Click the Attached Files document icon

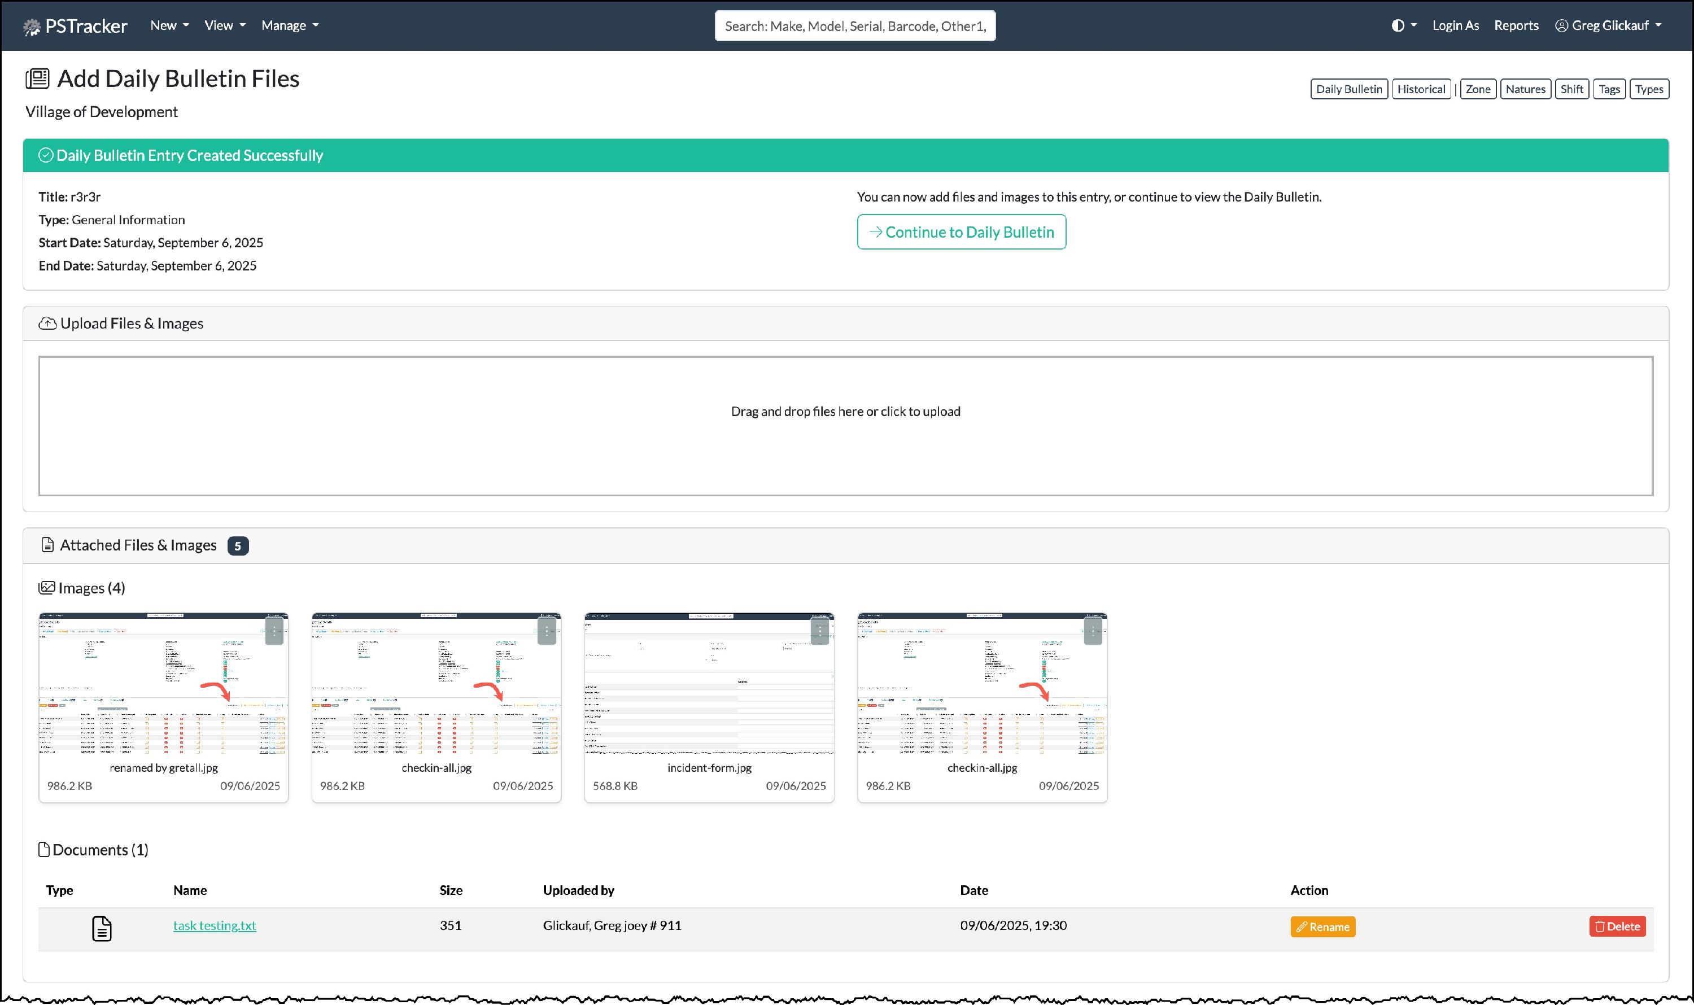[x=47, y=545]
